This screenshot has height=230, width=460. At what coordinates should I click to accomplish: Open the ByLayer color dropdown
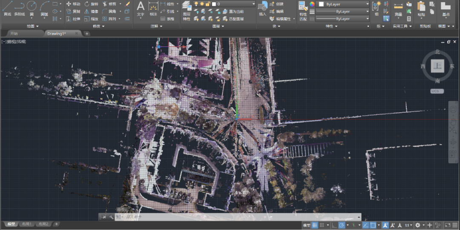342,4
